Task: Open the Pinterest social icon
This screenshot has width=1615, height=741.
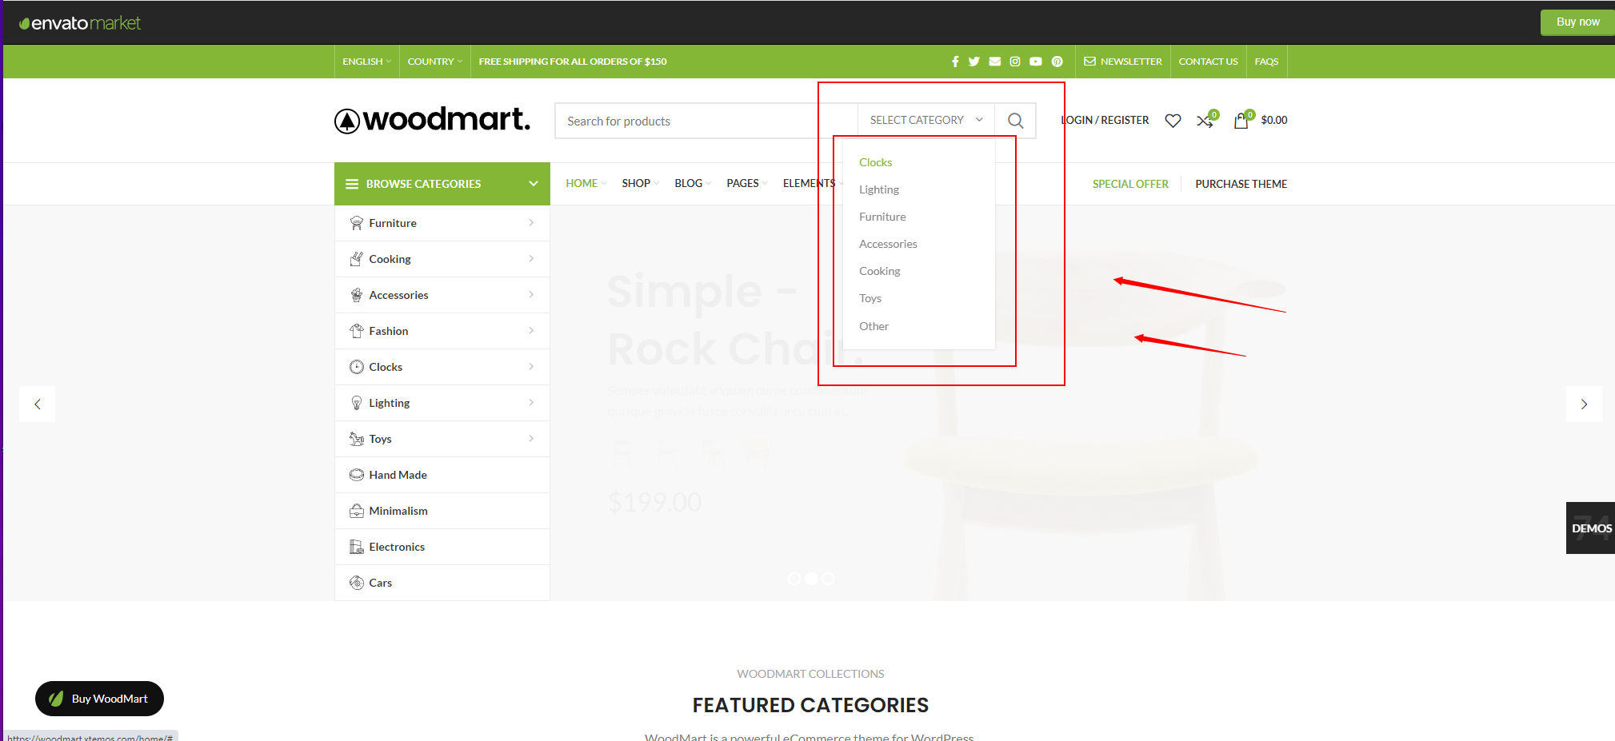Action: click(x=1057, y=62)
